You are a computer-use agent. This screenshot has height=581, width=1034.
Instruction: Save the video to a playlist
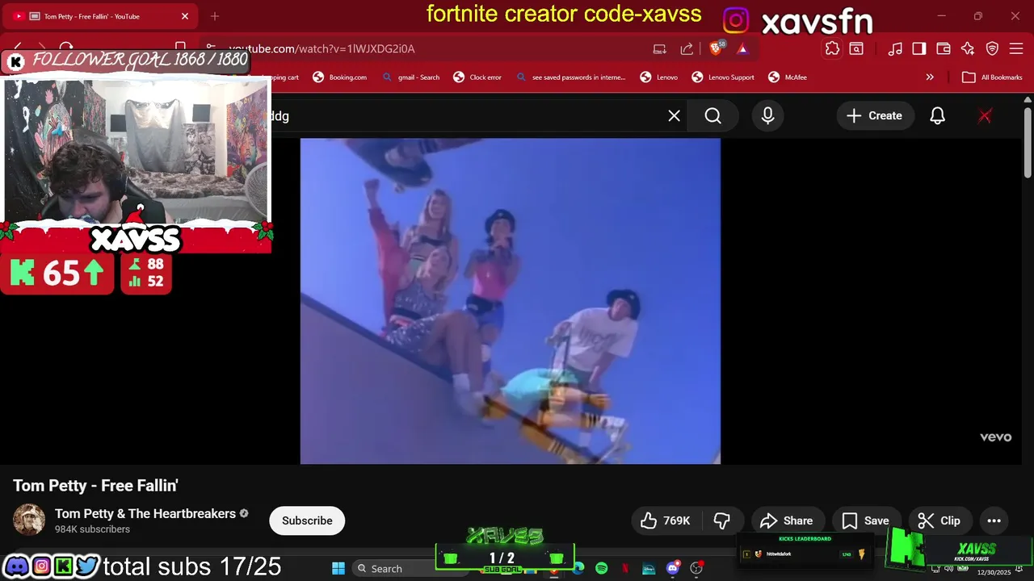866,520
